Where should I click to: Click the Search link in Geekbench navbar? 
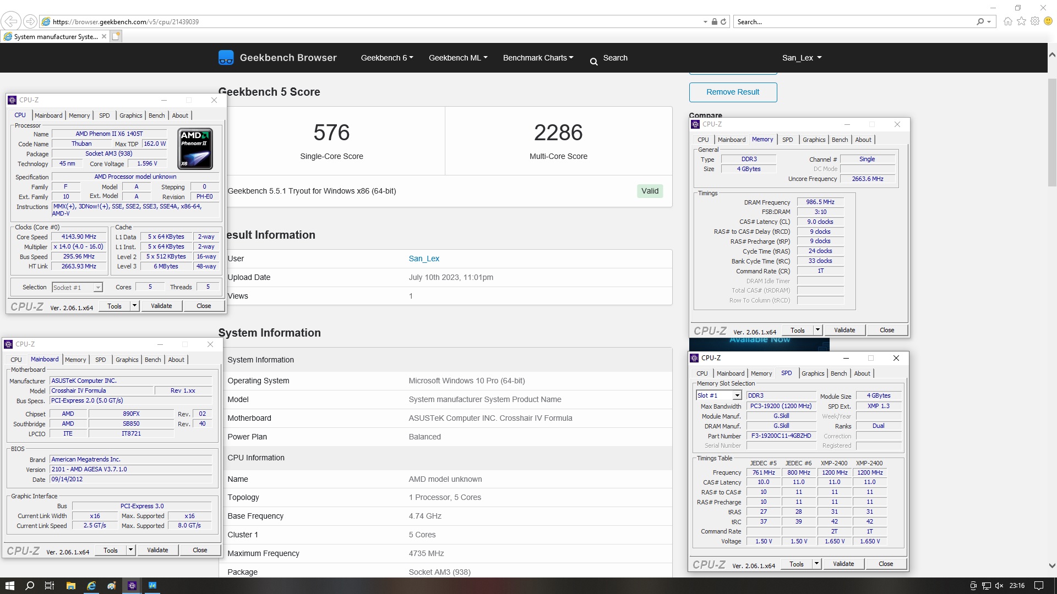(x=615, y=58)
